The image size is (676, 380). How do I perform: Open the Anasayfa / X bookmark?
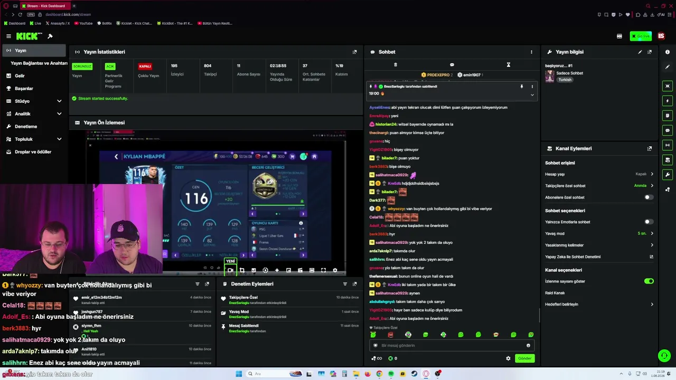[x=58, y=23]
